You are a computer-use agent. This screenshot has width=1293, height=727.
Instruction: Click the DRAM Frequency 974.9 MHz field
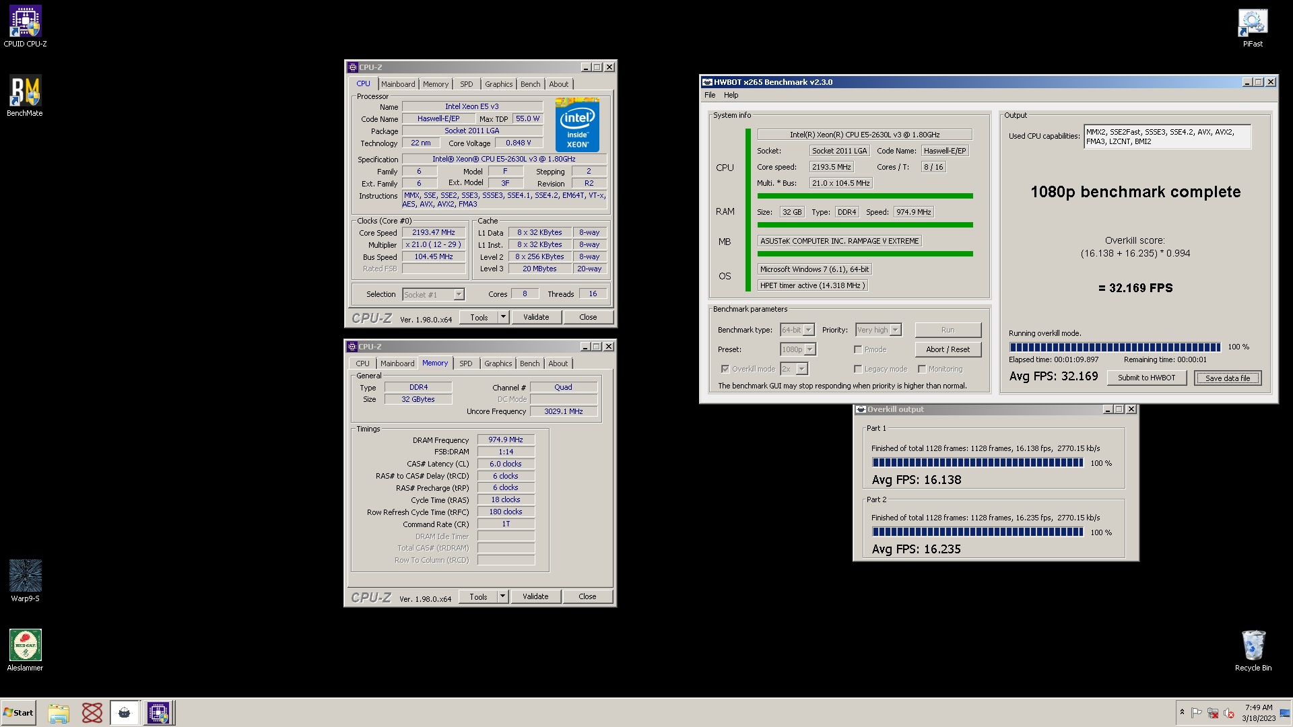[x=506, y=440]
